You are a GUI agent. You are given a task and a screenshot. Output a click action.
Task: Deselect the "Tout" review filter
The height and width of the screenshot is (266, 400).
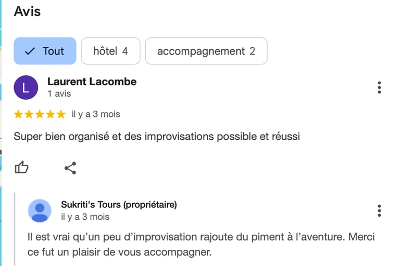tap(45, 51)
